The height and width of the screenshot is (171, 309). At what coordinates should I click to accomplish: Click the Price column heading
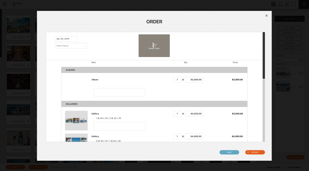click(235, 62)
